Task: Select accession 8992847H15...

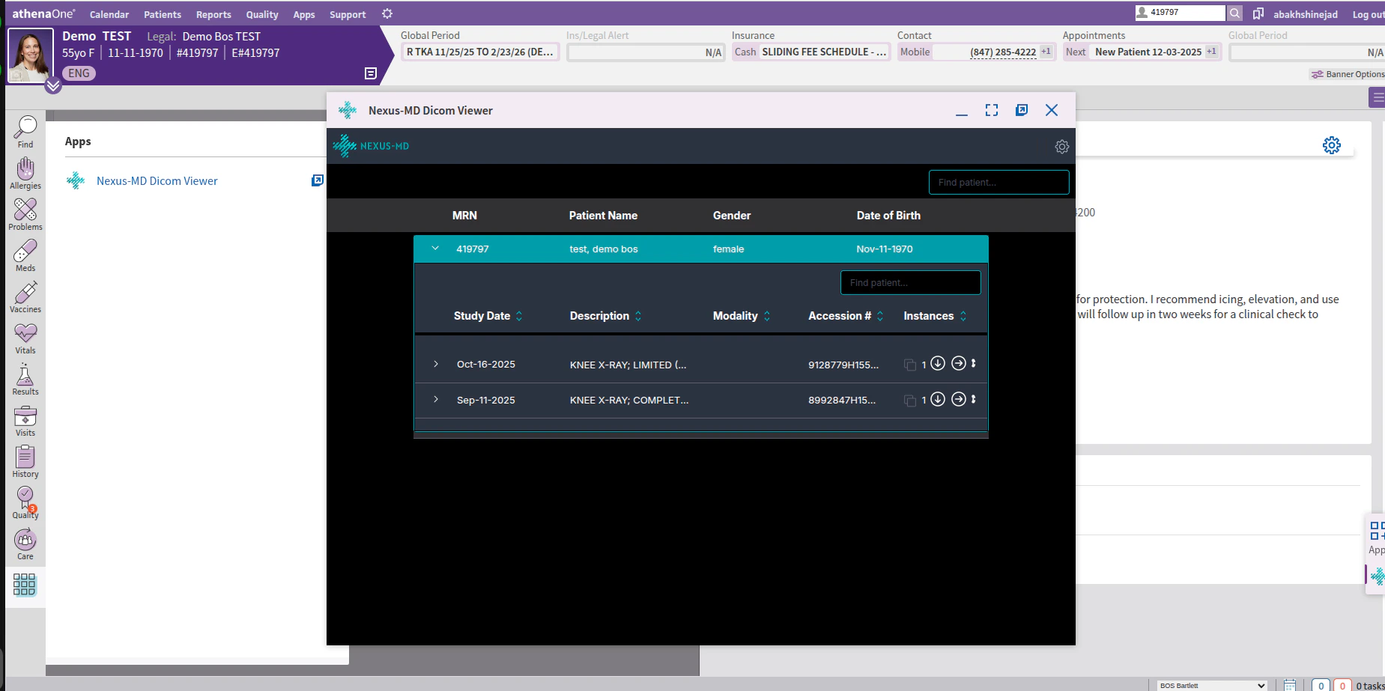Action: pyautogui.click(x=841, y=401)
